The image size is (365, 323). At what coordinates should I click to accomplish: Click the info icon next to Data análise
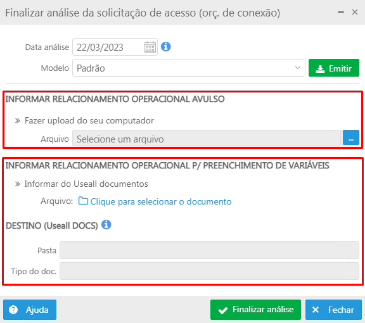[166, 46]
